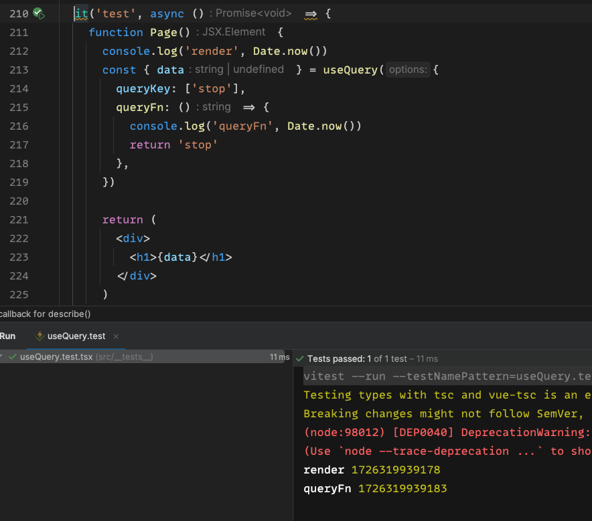Image resolution: width=592 pixels, height=521 pixels.
Task: Click queryKey property on line 214
Action: click(x=143, y=88)
